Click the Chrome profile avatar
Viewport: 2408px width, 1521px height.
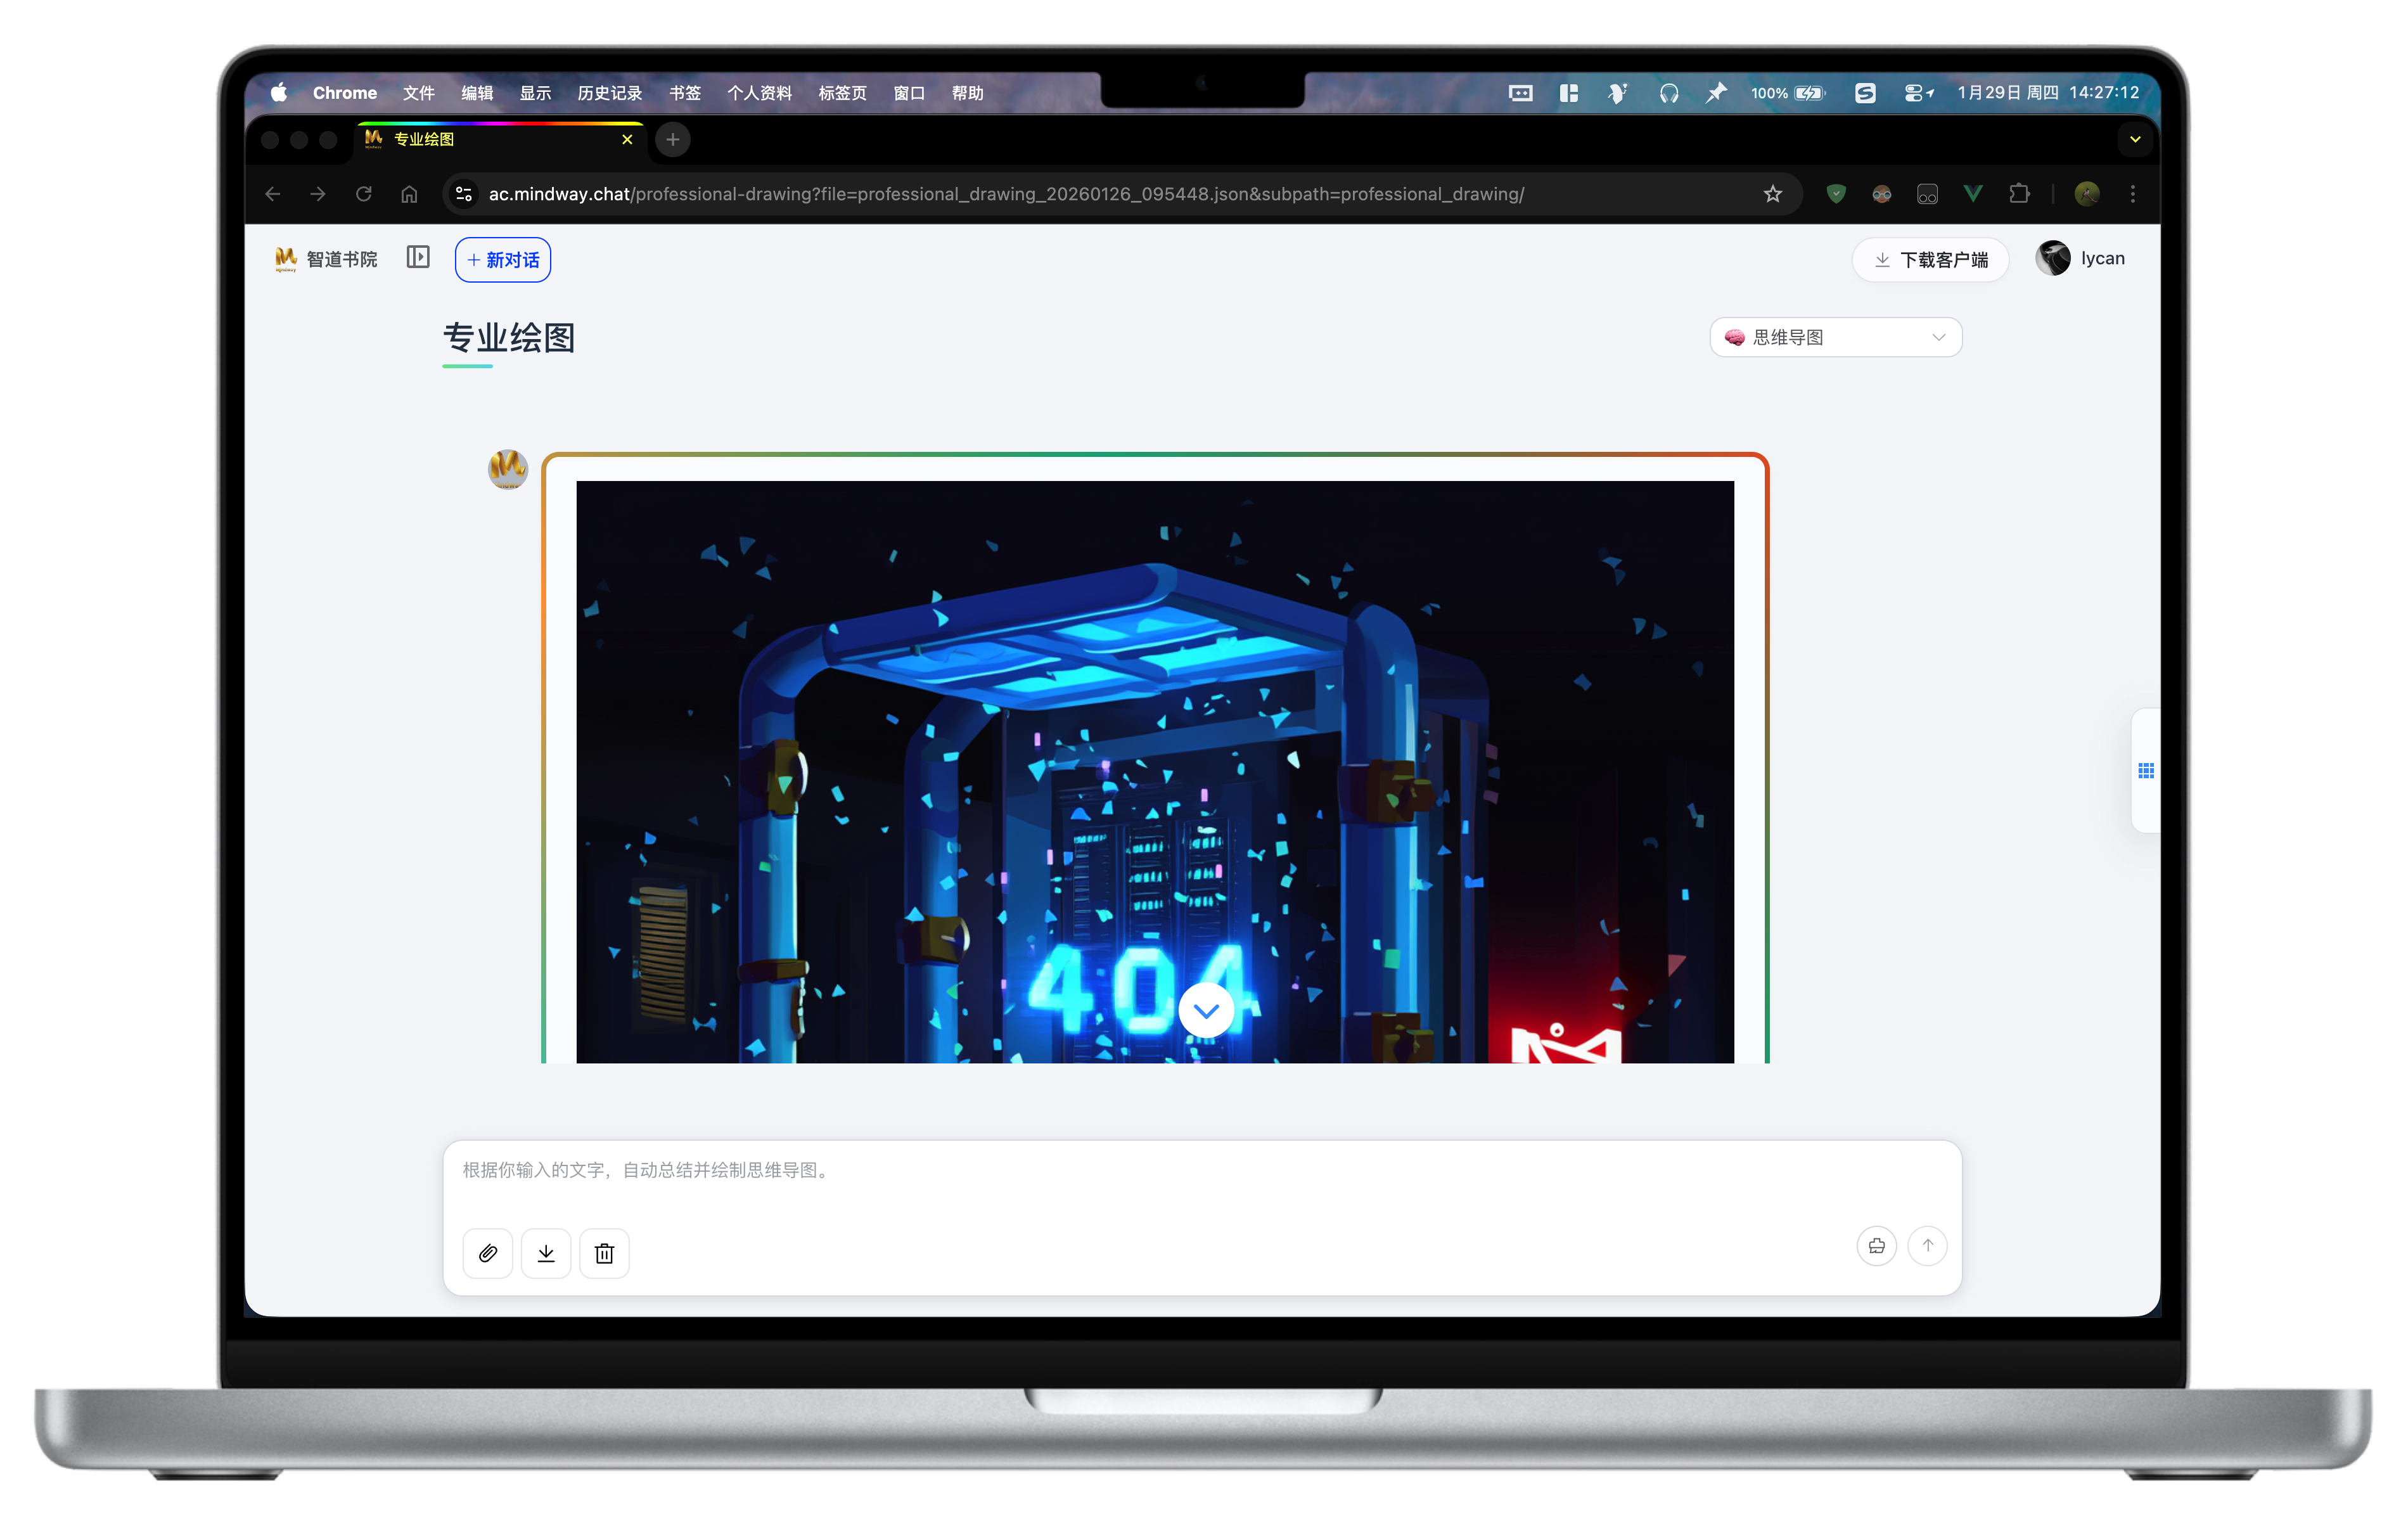click(x=2087, y=194)
